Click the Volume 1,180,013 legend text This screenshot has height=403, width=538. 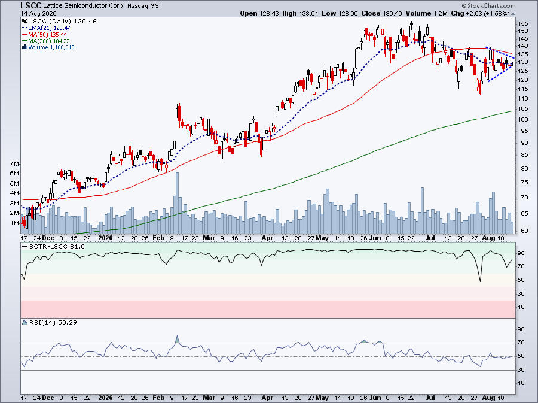(51, 47)
